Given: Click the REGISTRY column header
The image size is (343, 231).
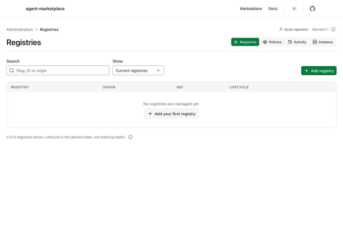Looking at the screenshot, I should coord(20,87).
